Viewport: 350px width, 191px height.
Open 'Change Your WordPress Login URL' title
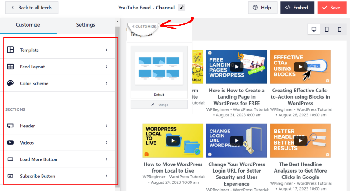click(x=237, y=174)
